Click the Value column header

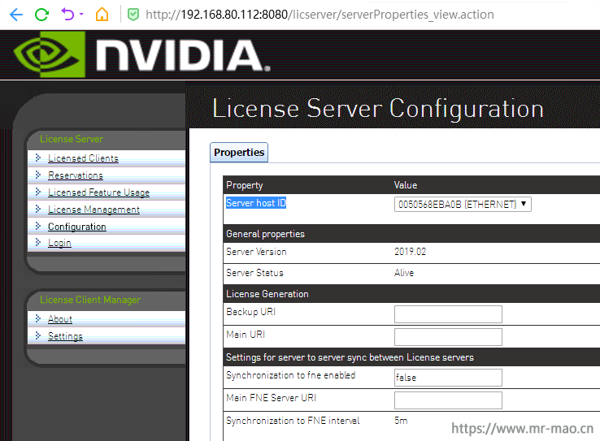tap(406, 185)
